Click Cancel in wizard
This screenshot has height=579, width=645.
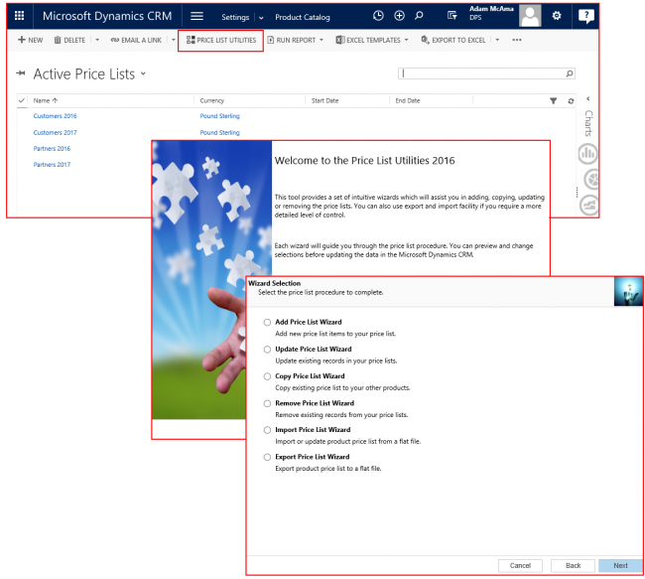[520, 565]
